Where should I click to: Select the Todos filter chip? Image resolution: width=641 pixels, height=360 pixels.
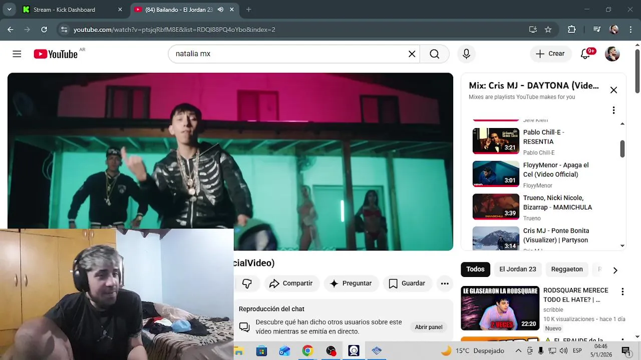(475, 269)
